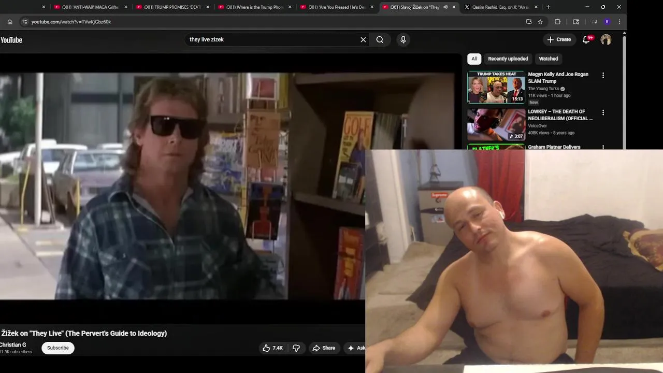
Task: Click the video title text
Action: 83,334
